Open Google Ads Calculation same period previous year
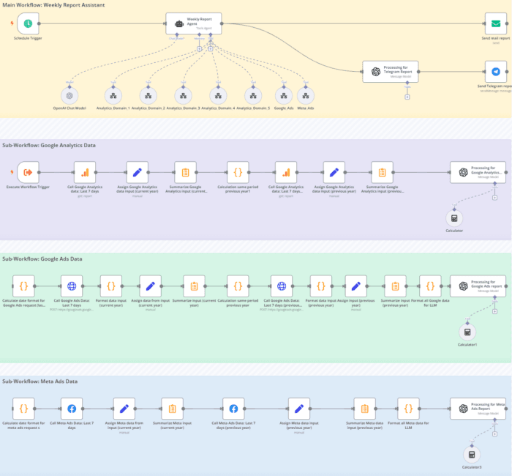Screen dimensions: 512x476 238,286
